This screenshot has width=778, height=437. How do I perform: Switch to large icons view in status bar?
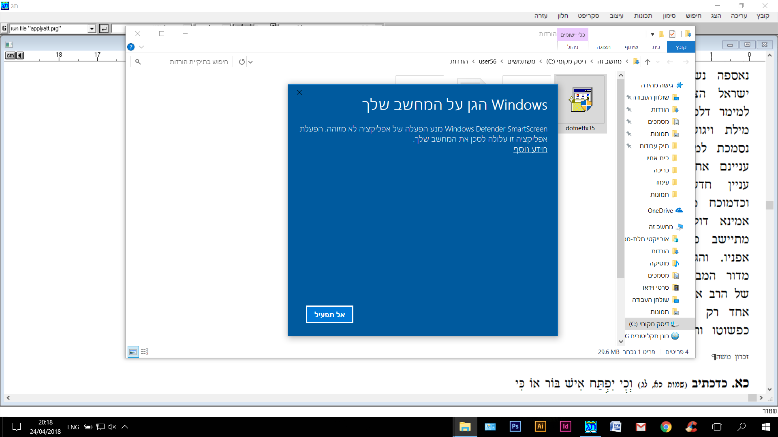133,352
